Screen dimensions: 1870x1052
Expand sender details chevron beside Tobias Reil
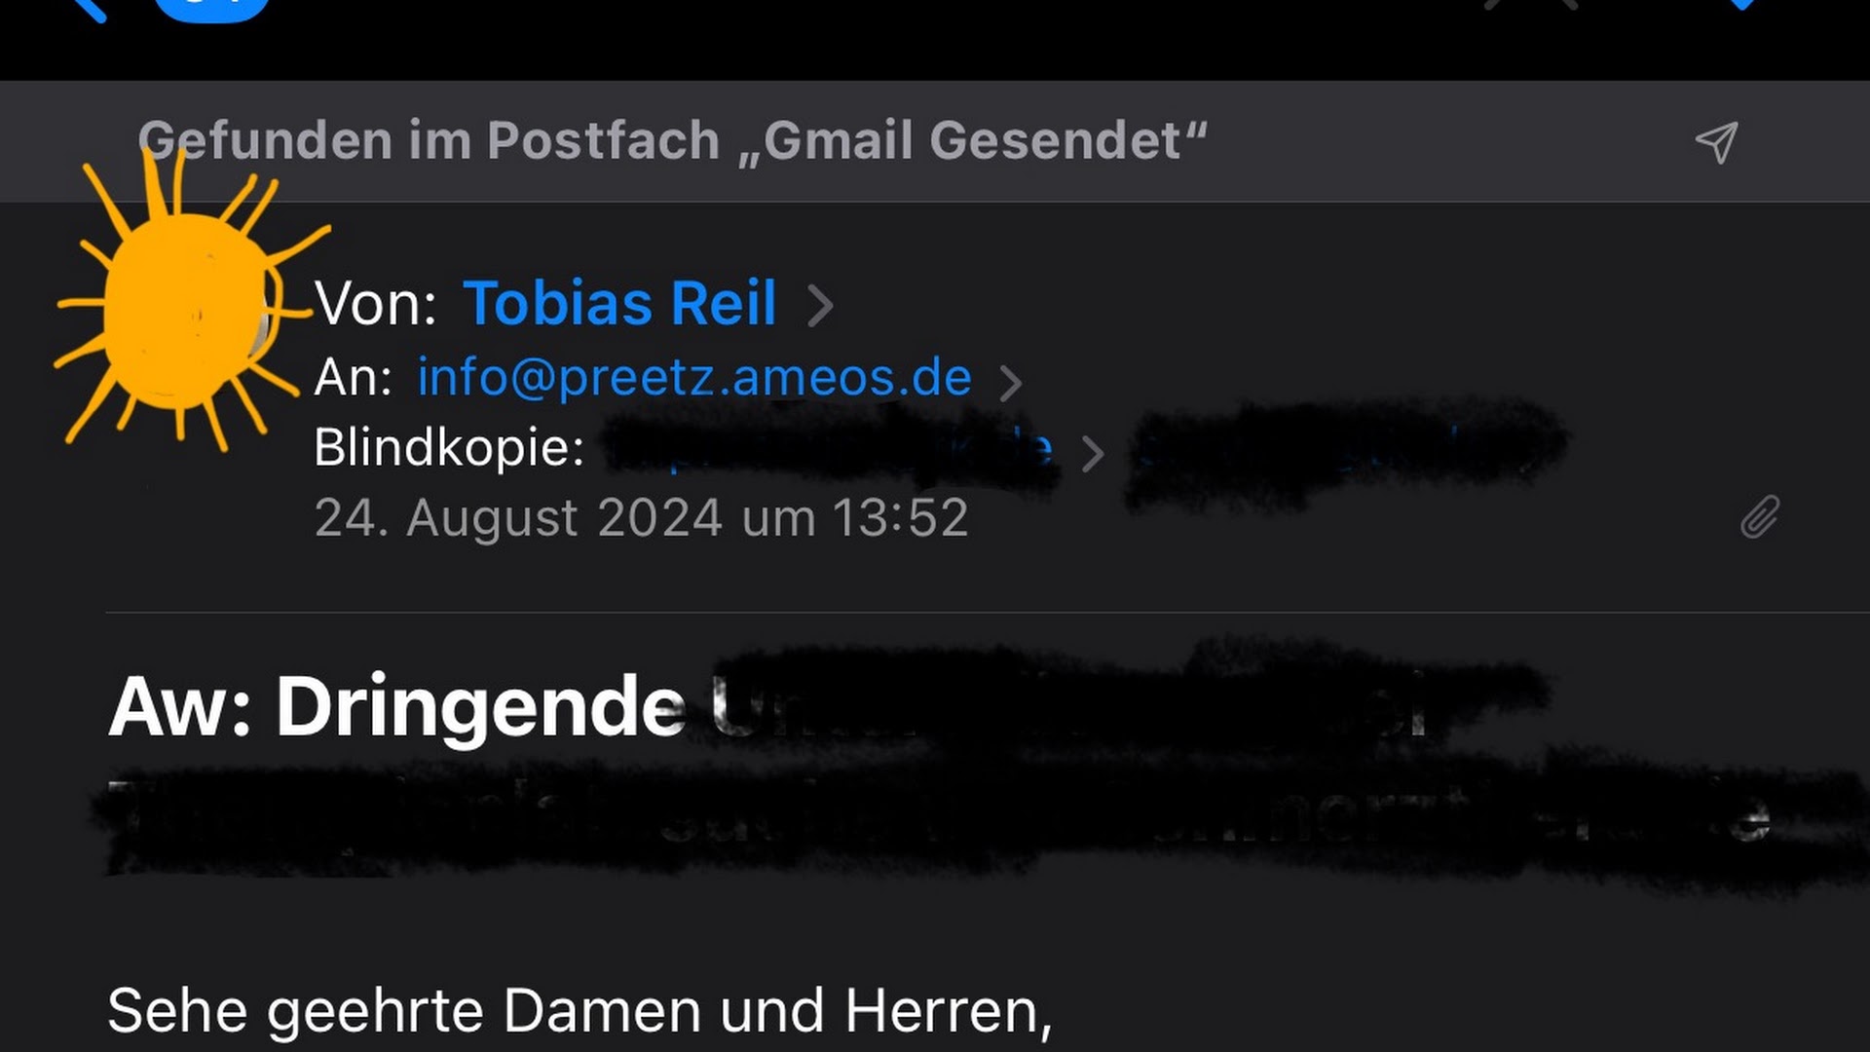[x=820, y=305]
